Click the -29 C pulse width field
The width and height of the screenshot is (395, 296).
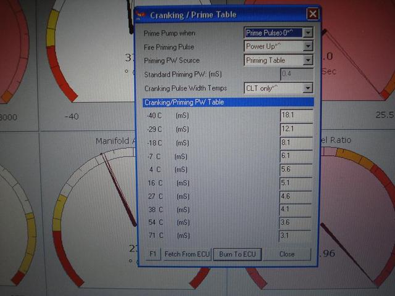point(296,129)
